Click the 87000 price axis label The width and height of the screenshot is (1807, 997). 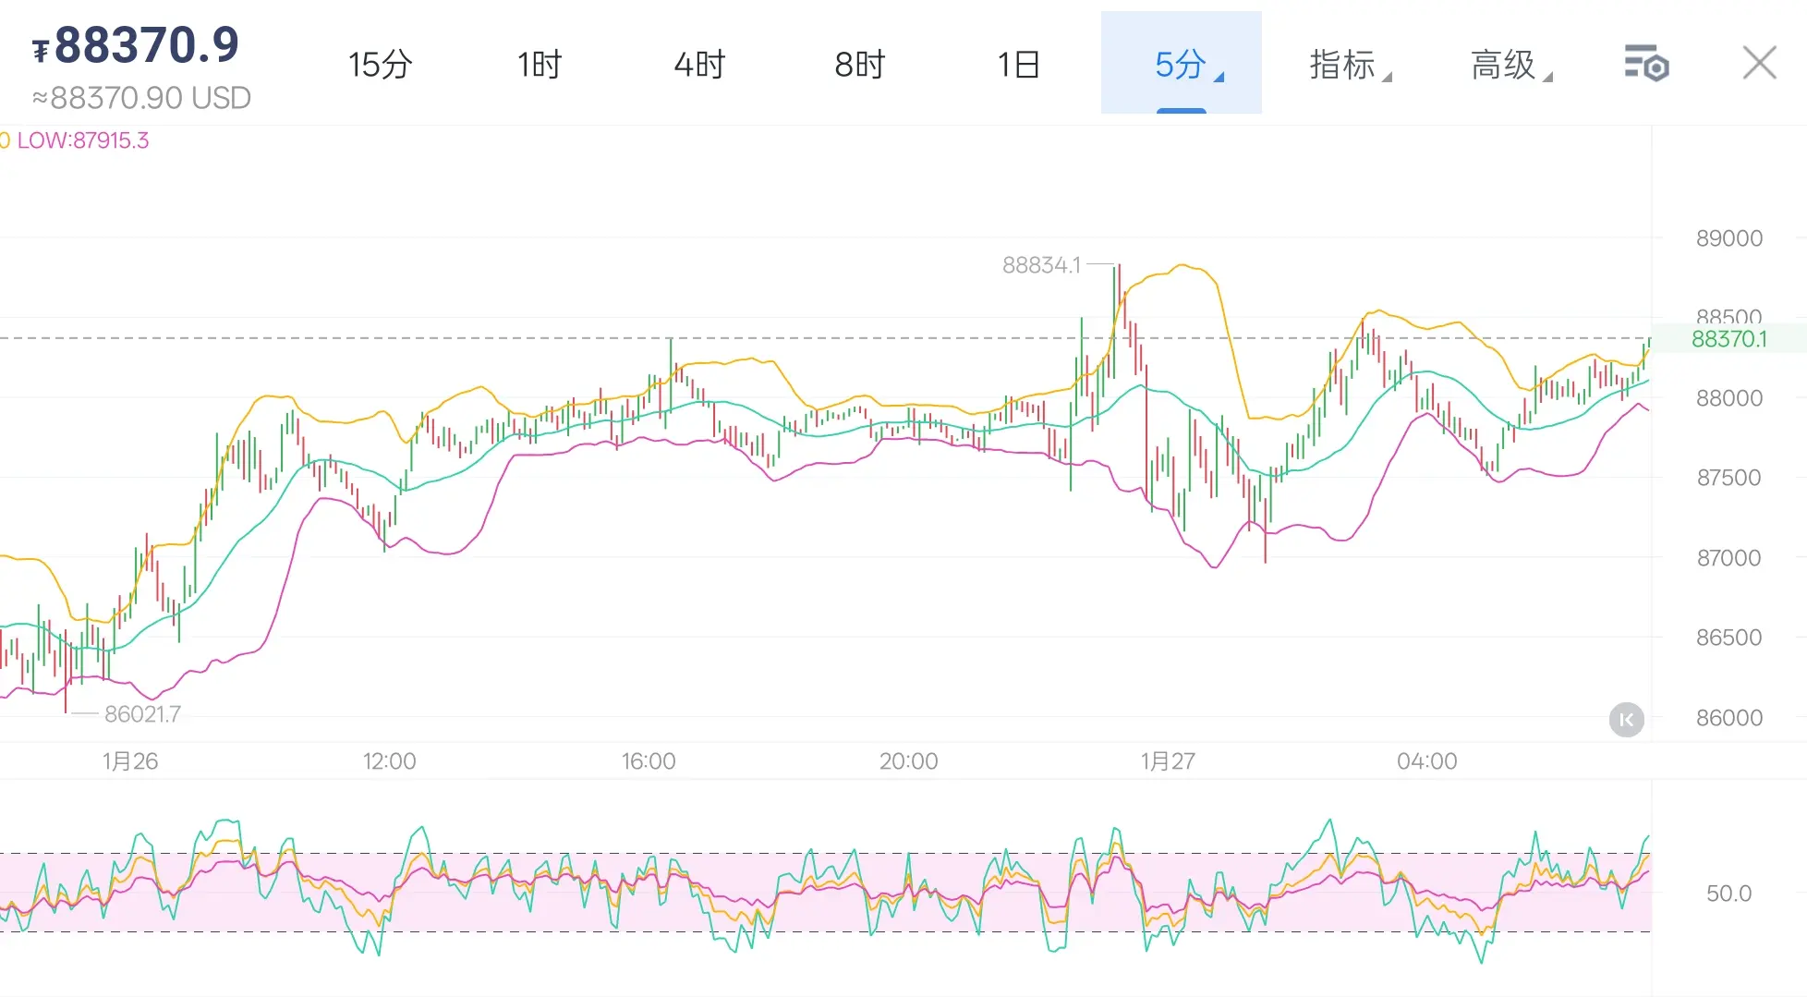point(1728,558)
